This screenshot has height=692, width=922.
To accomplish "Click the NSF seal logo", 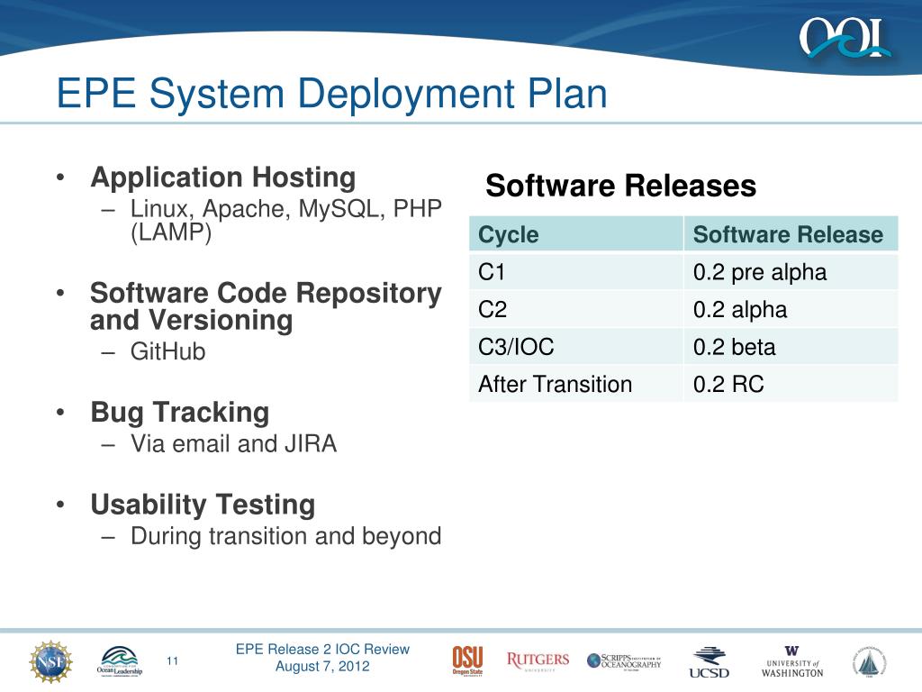I will point(51,662).
